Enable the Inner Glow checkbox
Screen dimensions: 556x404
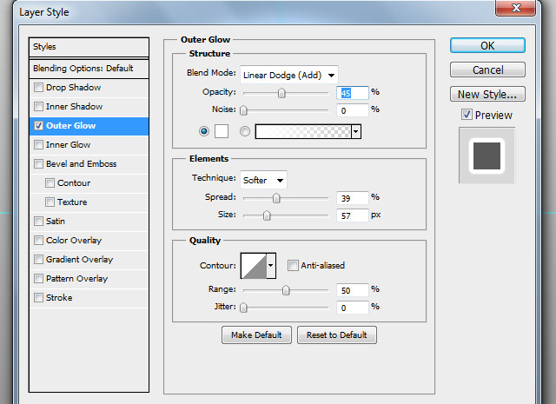(x=38, y=145)
